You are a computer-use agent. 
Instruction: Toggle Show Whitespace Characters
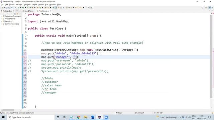click(64, 8)
